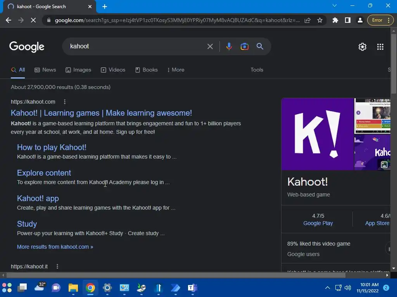Open the Study link
The image size is (397, 297).
[x=27, y=224]
